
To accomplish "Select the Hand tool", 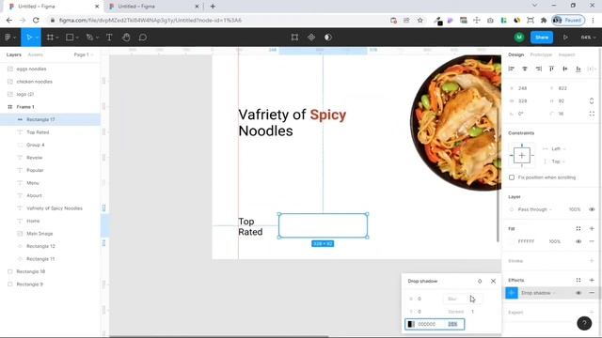I will pyautogui.click(x=126, y=38).
